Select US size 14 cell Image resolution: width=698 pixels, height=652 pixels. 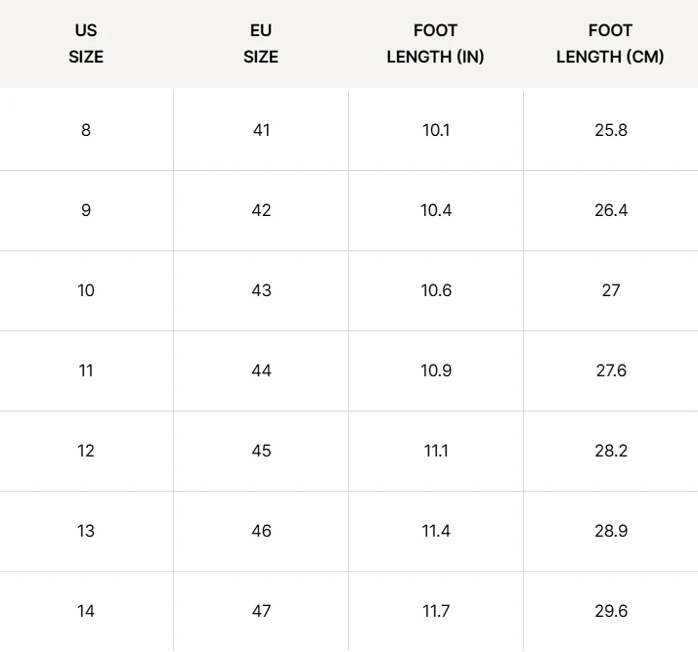click(x=86, y=611)
